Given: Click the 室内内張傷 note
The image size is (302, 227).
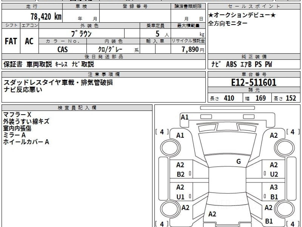Looking at the screenshot, I should point(17,128).
